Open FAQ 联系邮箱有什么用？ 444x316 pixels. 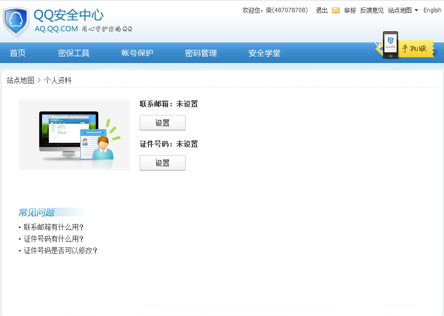pos(54,227)
